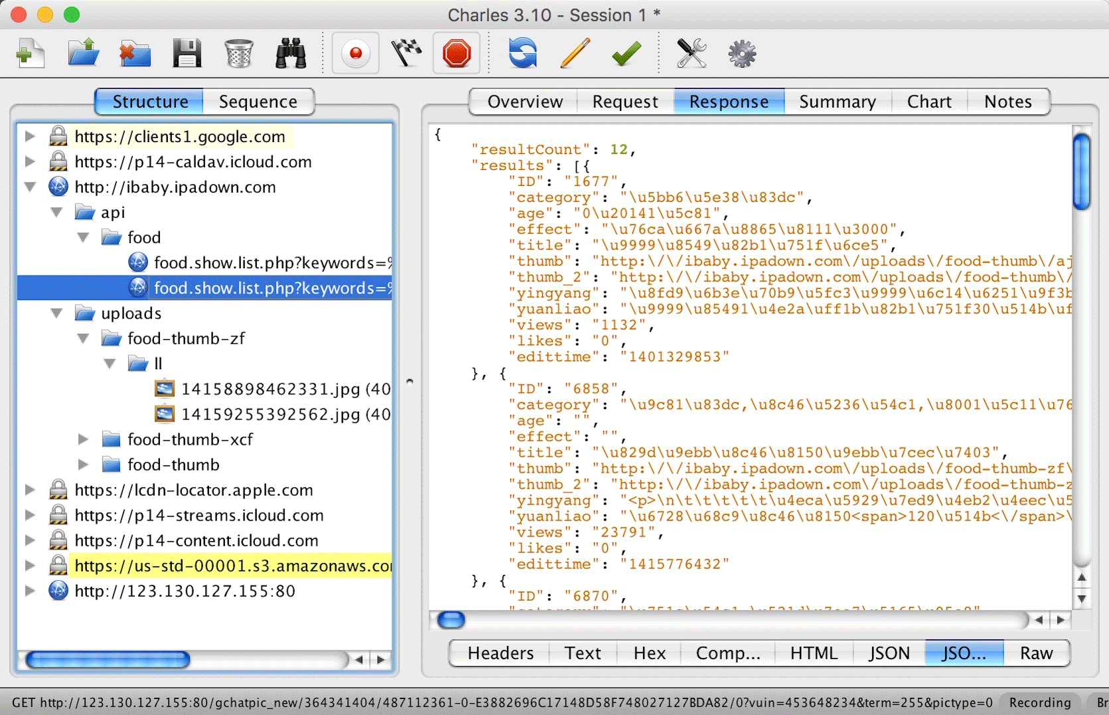The width and height of the screenshot is (1109, 715).
Task: Open a saved session file
Action: coord(83,53)
